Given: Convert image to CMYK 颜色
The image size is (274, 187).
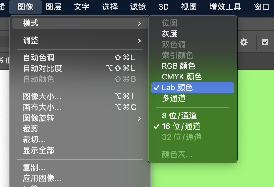Looking at the screenshot, I should point(182,77).
